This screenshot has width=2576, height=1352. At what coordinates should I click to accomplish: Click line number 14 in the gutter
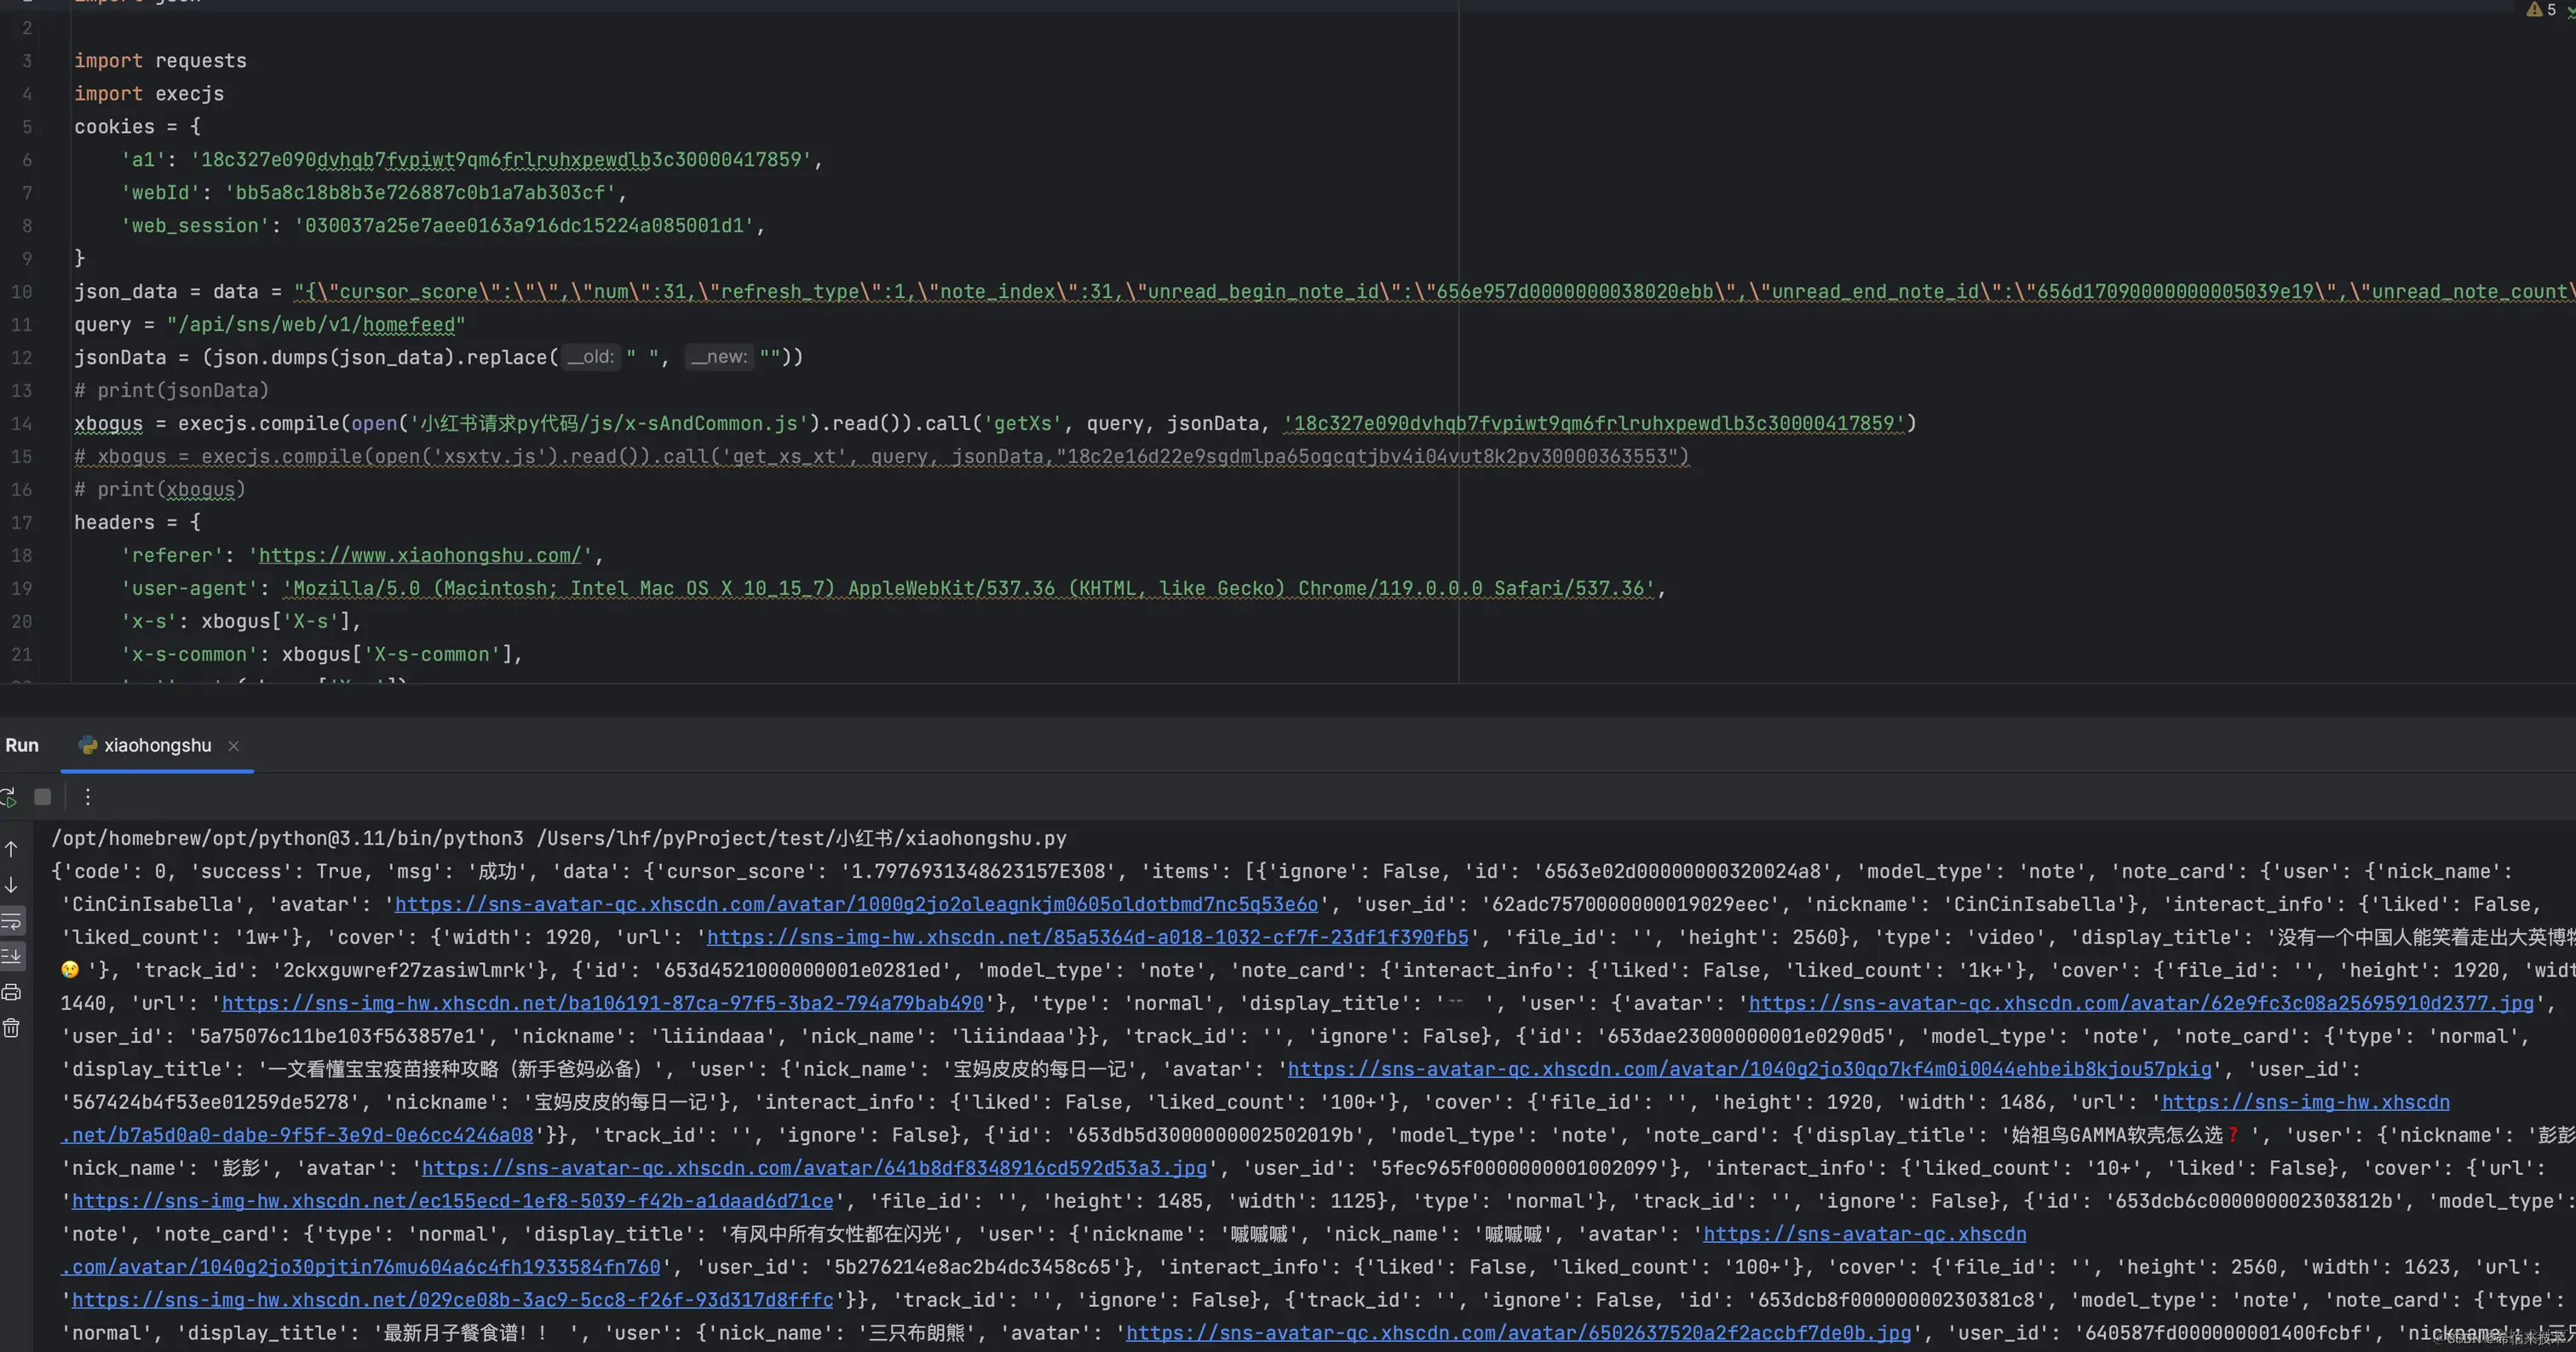22,424
